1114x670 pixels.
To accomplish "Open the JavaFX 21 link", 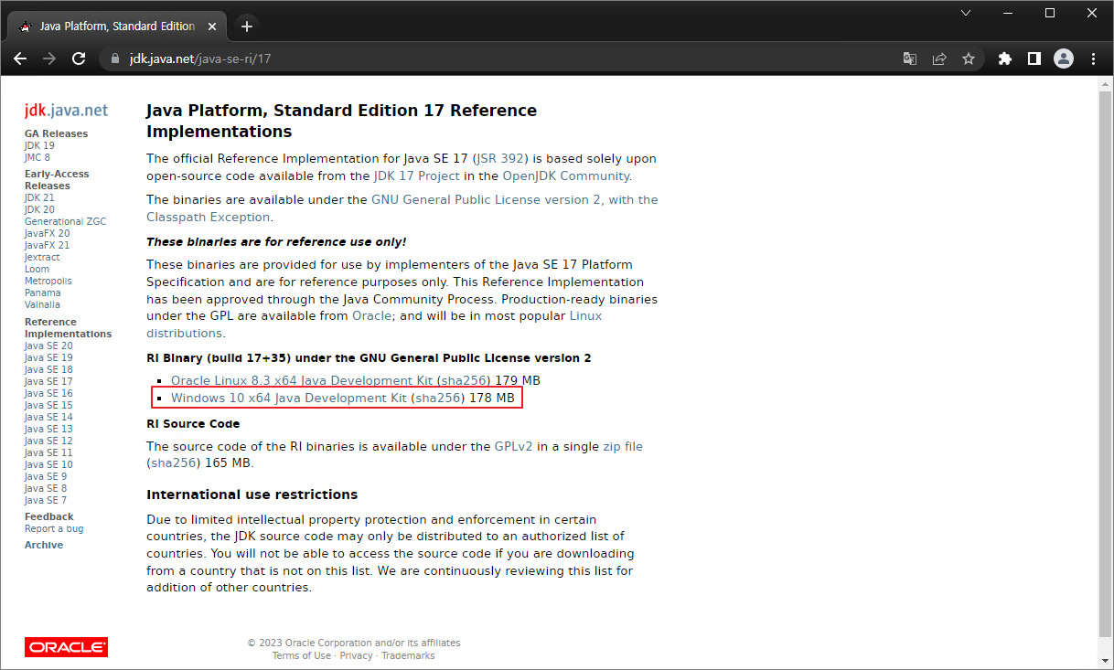I will (x=47, y=245).
